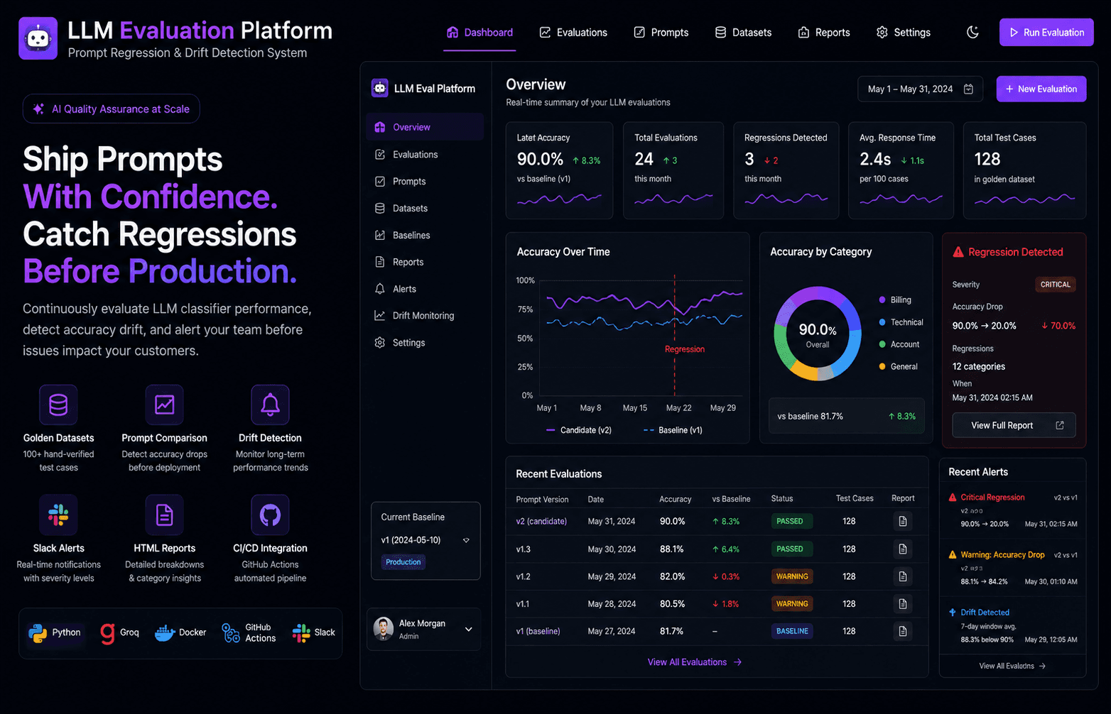Click the Regression marker on accuracy chart

click(x=685, y=349)
